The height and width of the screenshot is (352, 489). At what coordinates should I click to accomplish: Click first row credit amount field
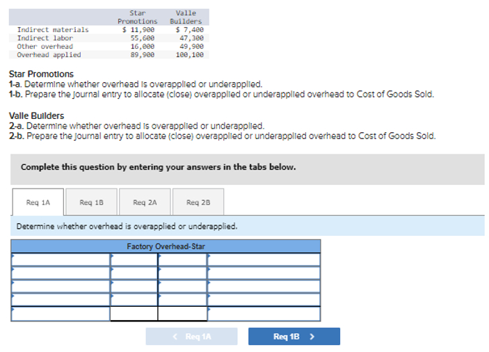[182, 259]
